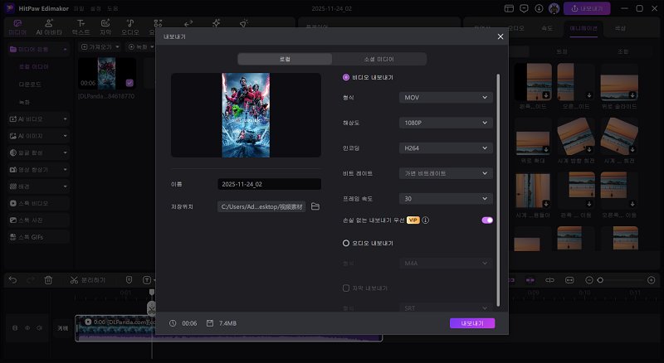This screenshot has height=363, width=664.
Task: Click the user avatar icon in the title bar
Action: pyautogui.click(x=554, y=7)
